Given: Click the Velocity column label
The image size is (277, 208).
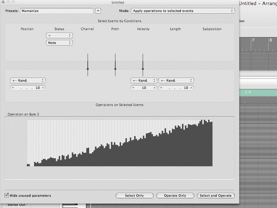Looking at the screenshot, I should pyautogui.click(x=143, y=29).
